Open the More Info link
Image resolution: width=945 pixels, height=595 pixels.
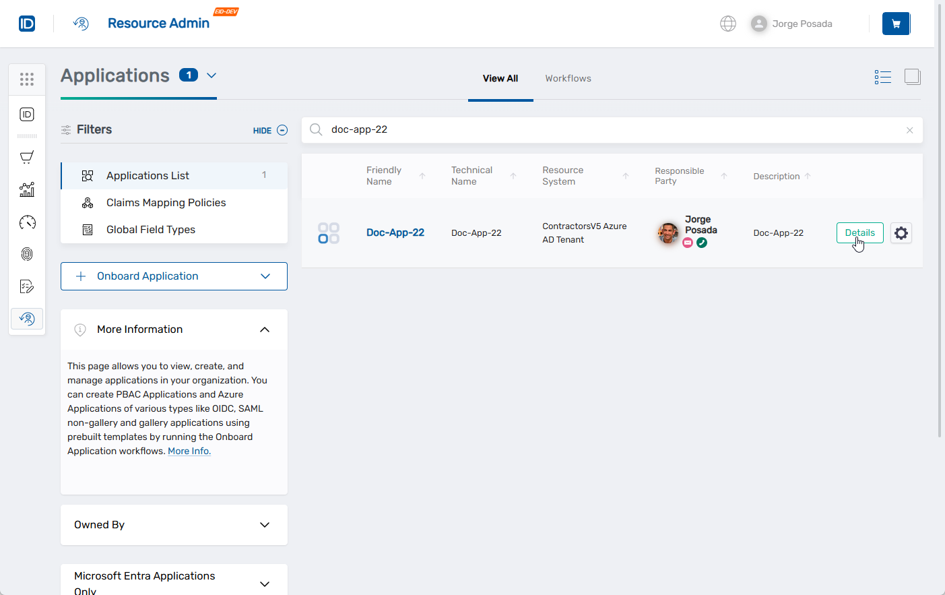(x=189, y=451)
